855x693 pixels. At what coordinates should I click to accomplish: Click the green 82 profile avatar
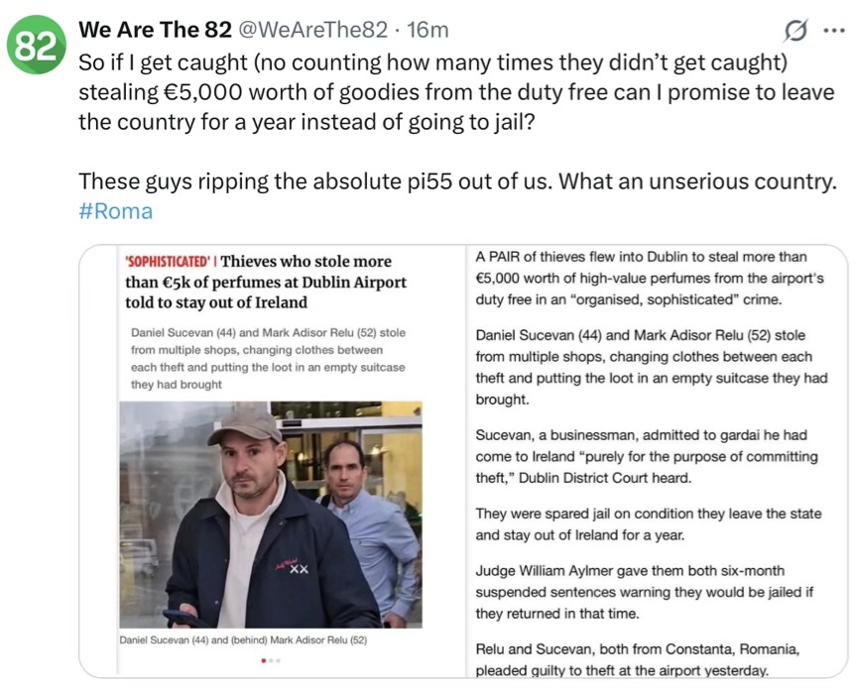pyautogui.click(x=37, y=48)
